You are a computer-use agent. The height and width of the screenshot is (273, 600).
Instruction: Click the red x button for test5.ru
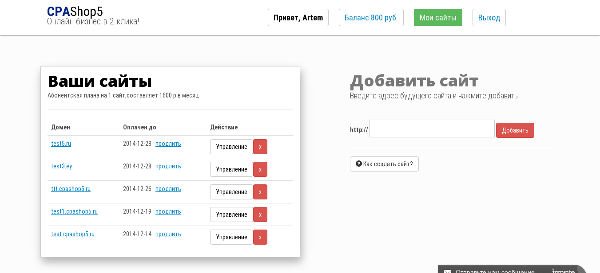260,147
